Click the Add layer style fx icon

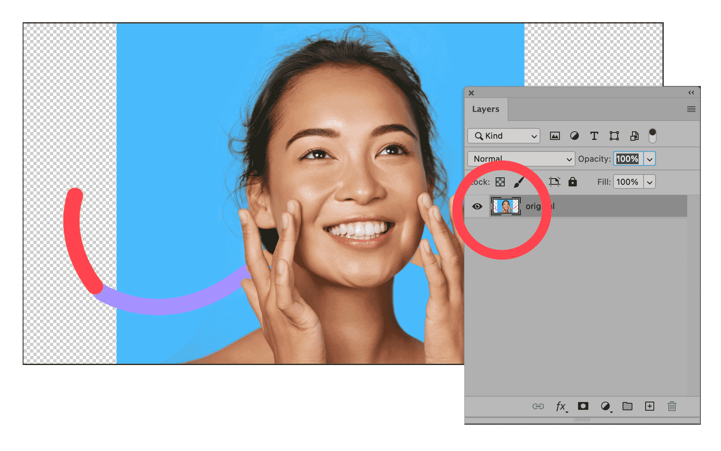[561, 407]
